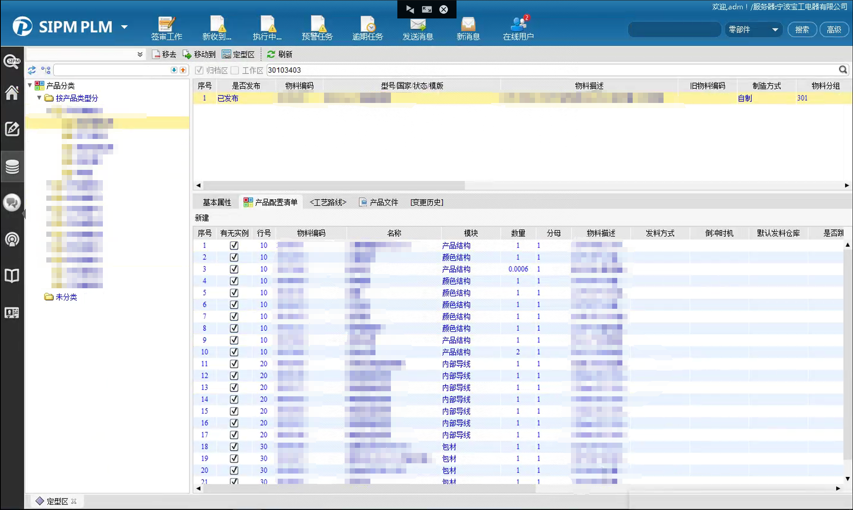Enable the 工作区 checkbox
This screenshot has width=853, height=510.
(235, 70)
